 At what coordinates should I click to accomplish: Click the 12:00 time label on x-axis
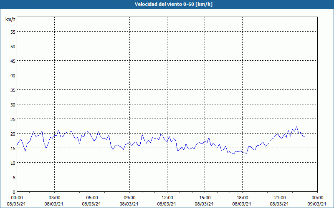(167, 198)
